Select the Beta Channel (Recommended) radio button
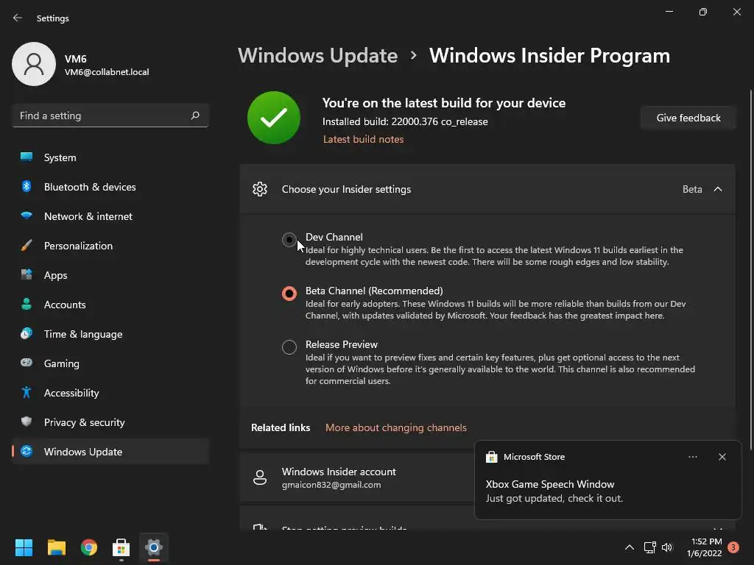Image resolution: width=754 pixels, height=565 pixels. [289, 293]
